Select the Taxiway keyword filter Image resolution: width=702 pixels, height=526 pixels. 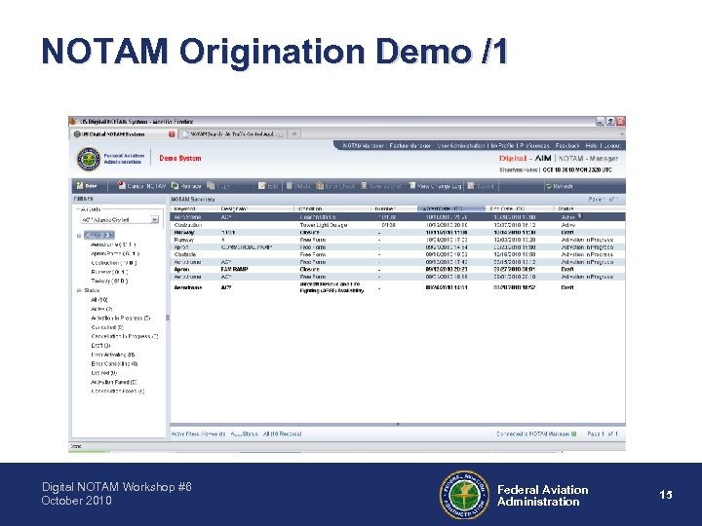tap(109, 281)
